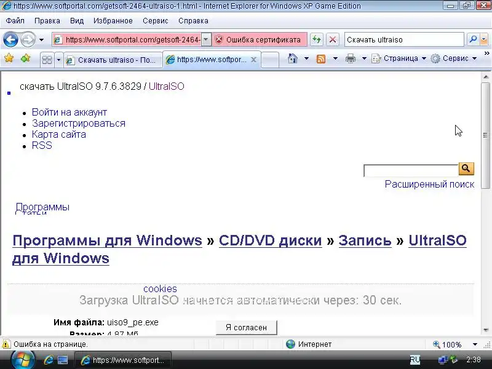Click the cookies link

[160, 288]
